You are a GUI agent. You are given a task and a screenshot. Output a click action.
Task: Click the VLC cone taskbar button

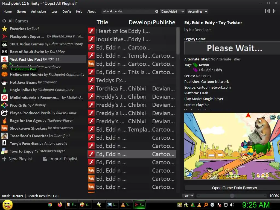click(126, 205)
